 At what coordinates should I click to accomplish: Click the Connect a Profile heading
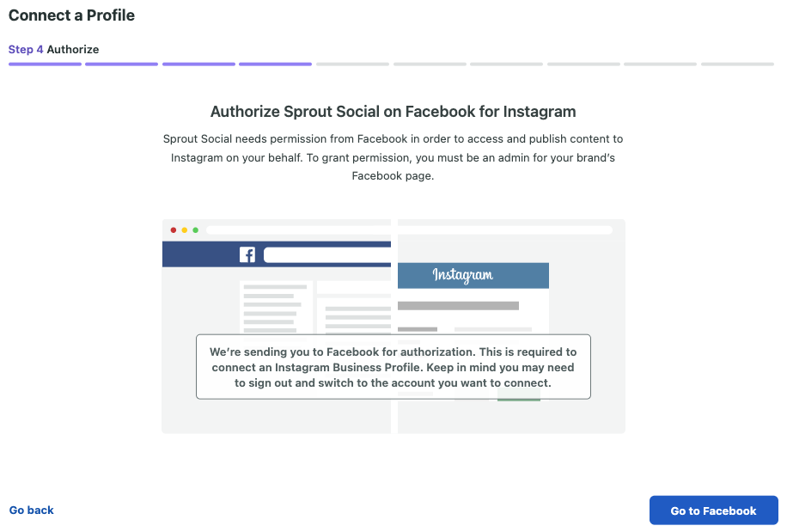tap(71, 15)
